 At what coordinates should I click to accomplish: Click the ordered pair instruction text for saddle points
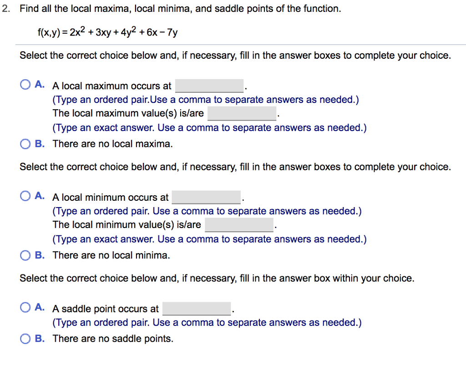(x=207, y=322)
